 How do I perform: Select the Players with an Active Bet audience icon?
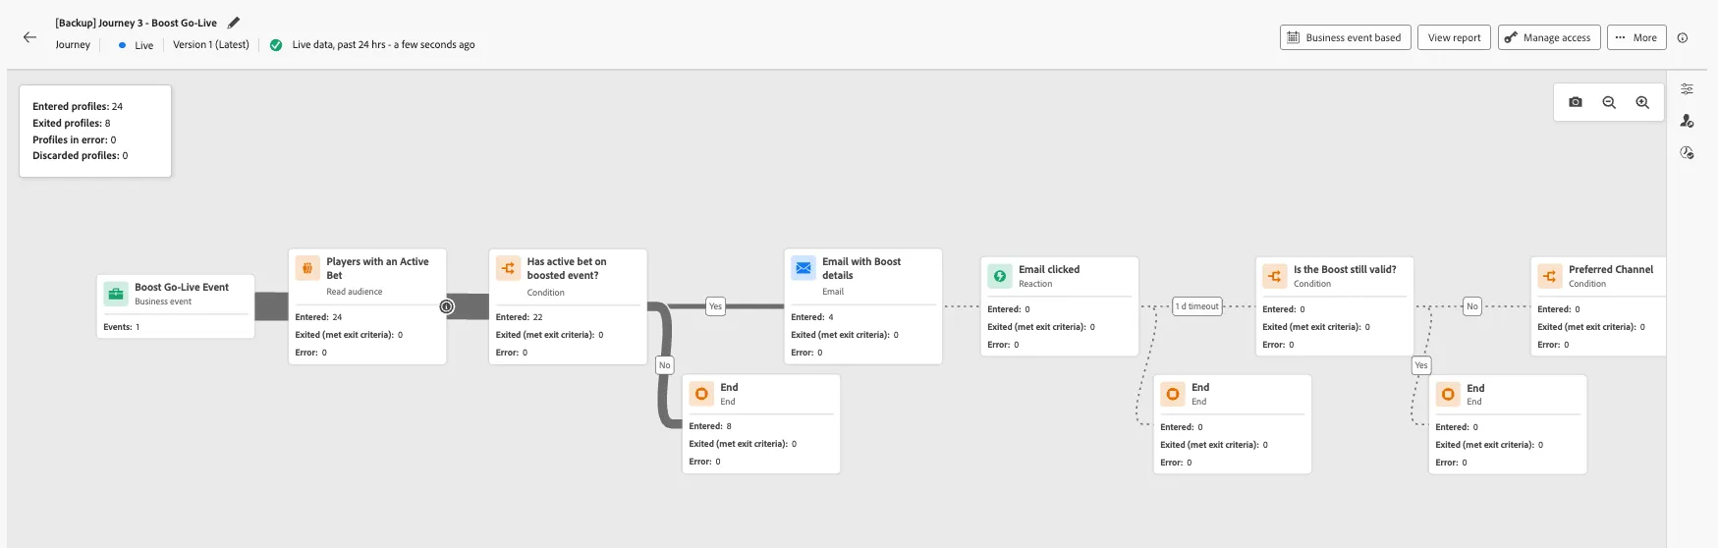point(307,267)
